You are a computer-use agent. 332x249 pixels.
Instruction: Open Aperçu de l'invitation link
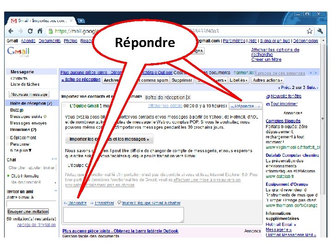(36, 225)
